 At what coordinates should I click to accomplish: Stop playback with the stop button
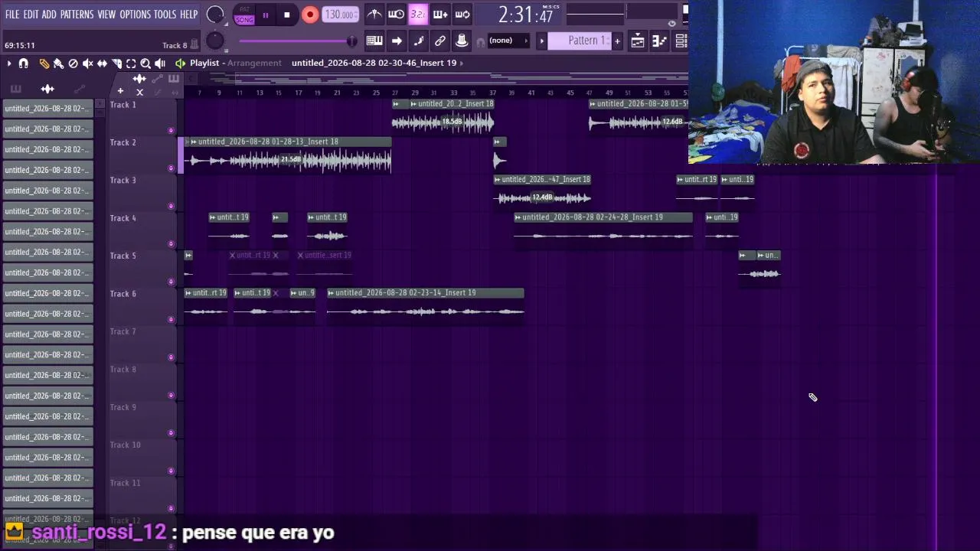(287, 15)
